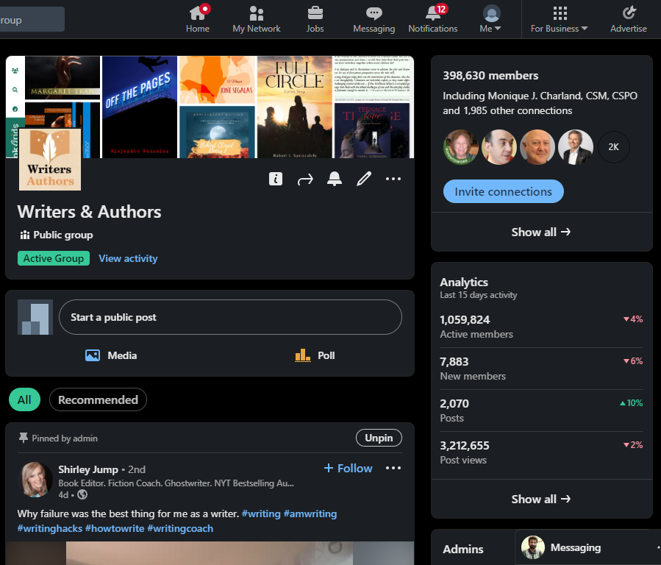Share the Writers & Authors group
The width and height of the screenshot is (661, 565).
click(305, 180)
